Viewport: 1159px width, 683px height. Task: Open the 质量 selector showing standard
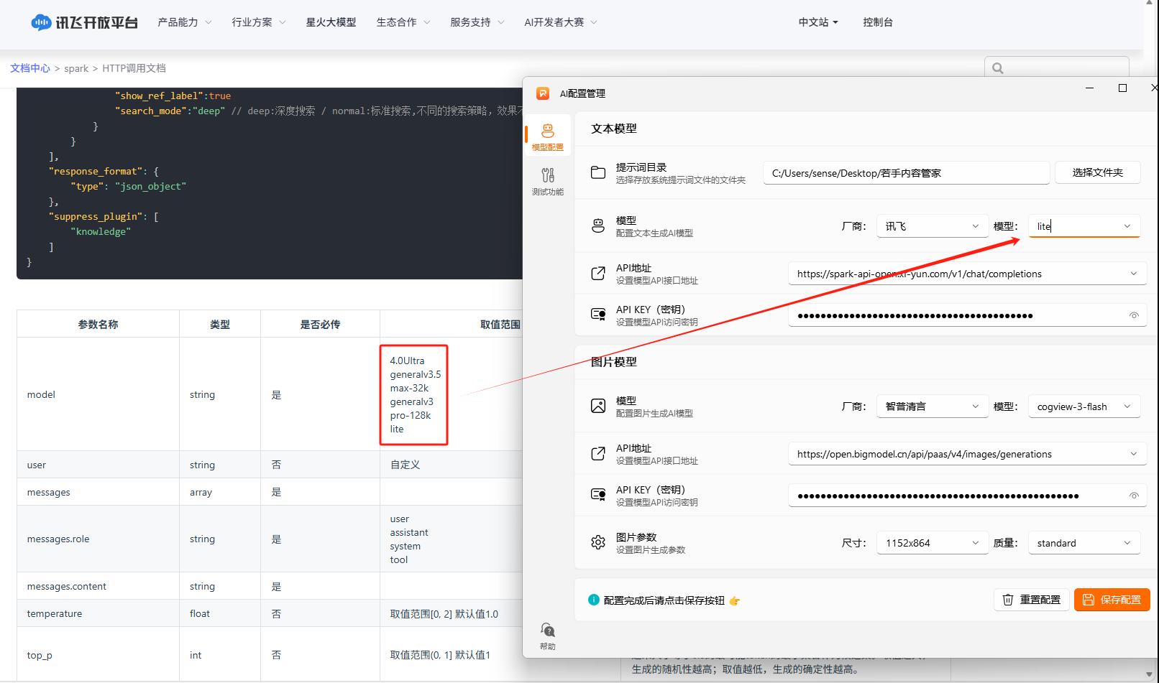[1084, 542]
